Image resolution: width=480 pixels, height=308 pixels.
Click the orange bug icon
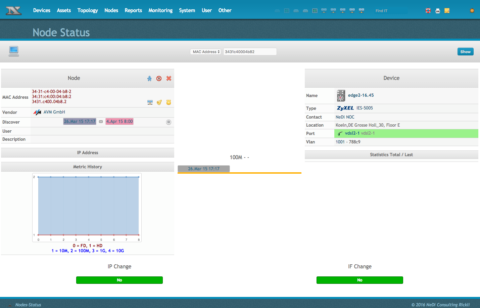[x=472, y=10]
